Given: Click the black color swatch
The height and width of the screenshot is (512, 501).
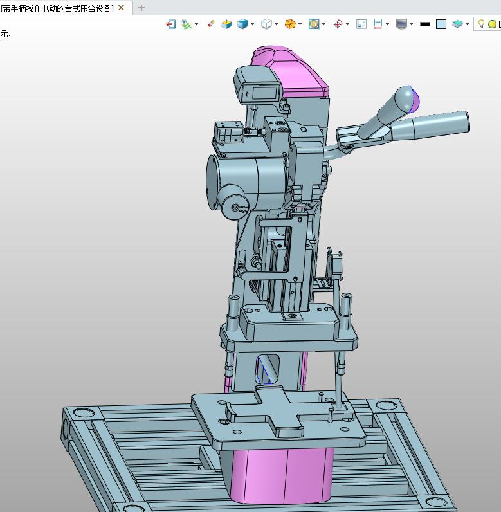Looking at the screenshot, I should pyautogui.click(x=425, y=24).
